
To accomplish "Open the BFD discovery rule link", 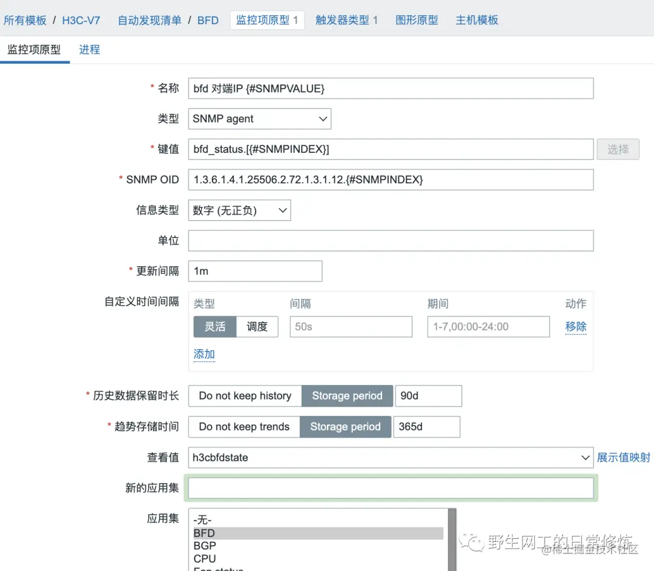I will 208,20.
